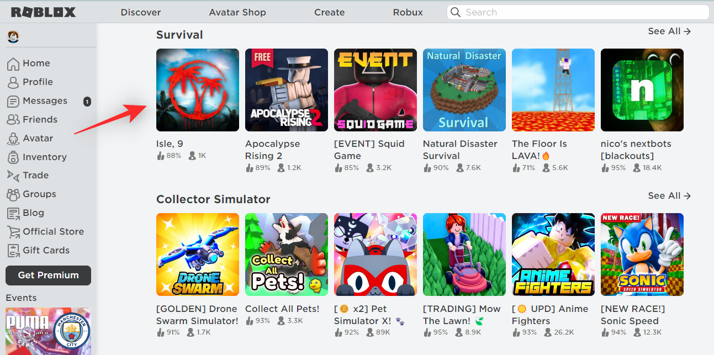Click the Gift Cards icon
This screenshot has height=355, width=714.
pos(13,251)
